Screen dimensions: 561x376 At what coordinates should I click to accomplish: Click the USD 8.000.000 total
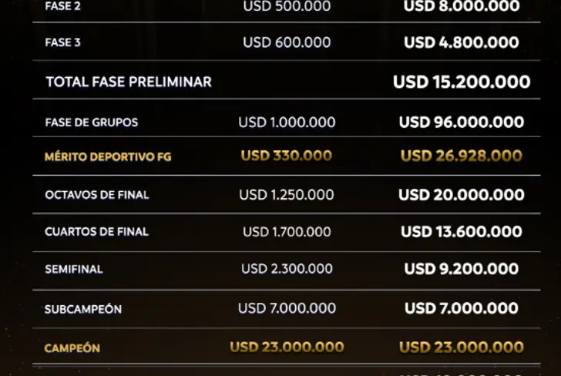pyautogui.click(x=462, y=7)
